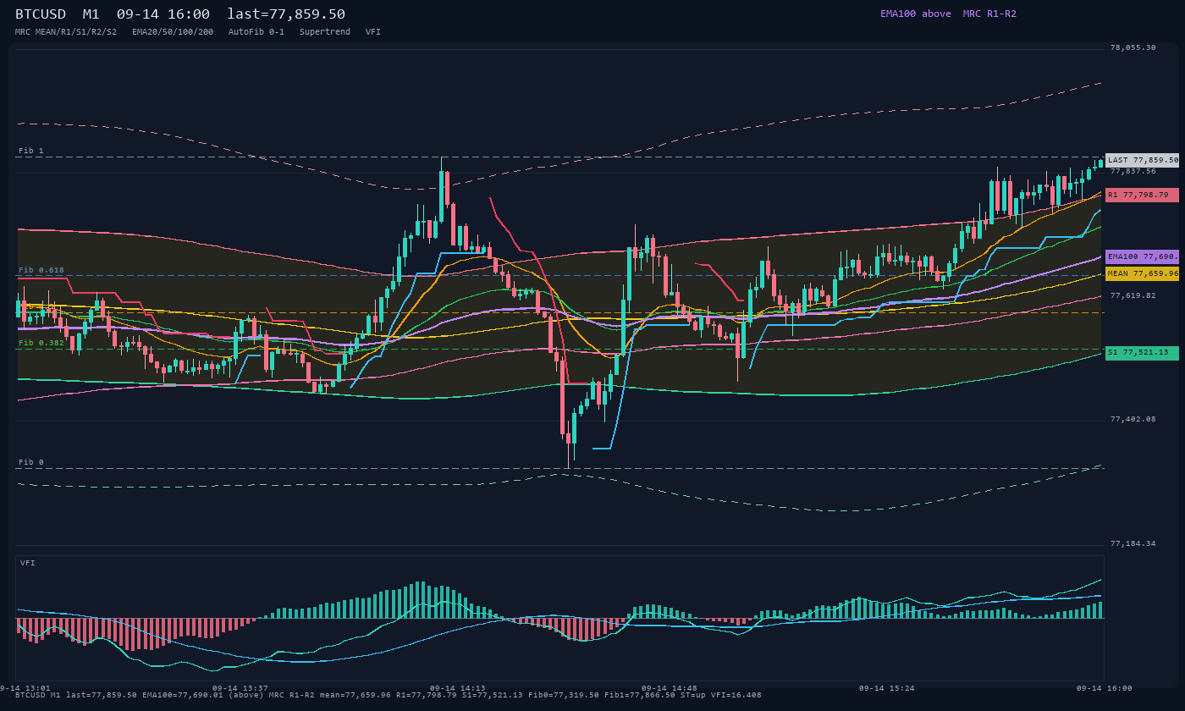The image size is (1185, 711).
Task: Click the Fib 0.382 level label
Action: click(x=41, y=343)
